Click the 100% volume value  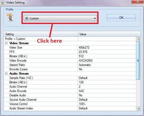click(x=82, y=104)
